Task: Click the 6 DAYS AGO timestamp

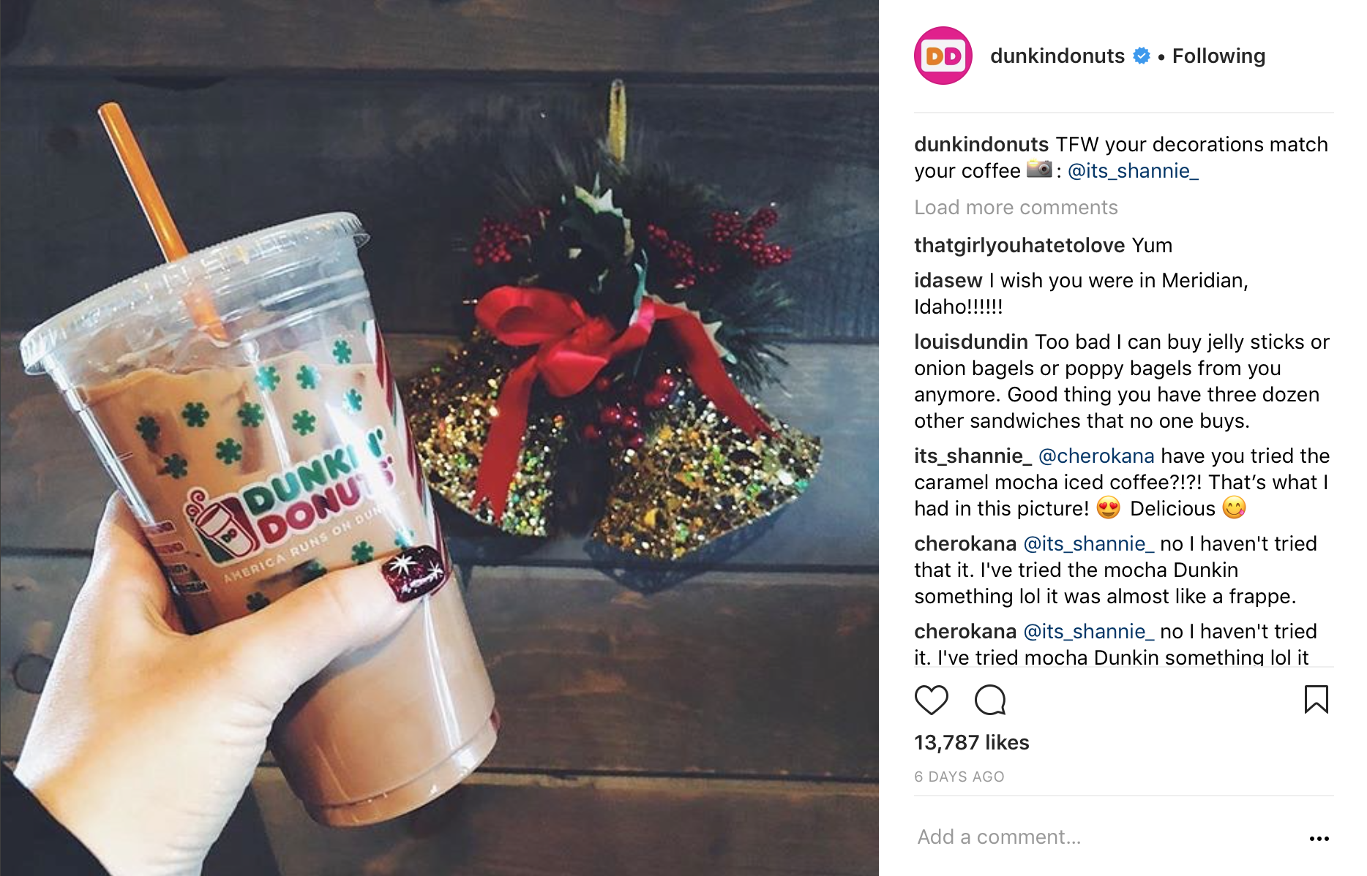Action: (959, 777)
